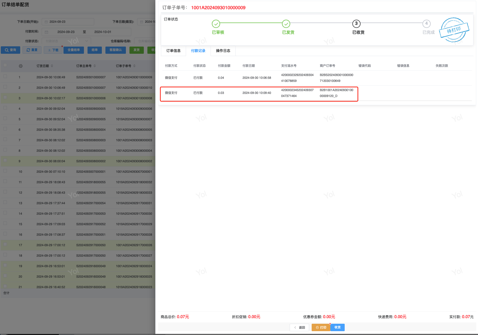Image resolution: width=478 pixels, height=335 pixels.
Task: Click the 已发货 green checkmark step icon
Action: (286, 24)
